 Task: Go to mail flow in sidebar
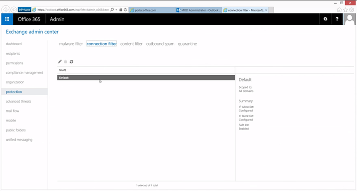point(12,111)
